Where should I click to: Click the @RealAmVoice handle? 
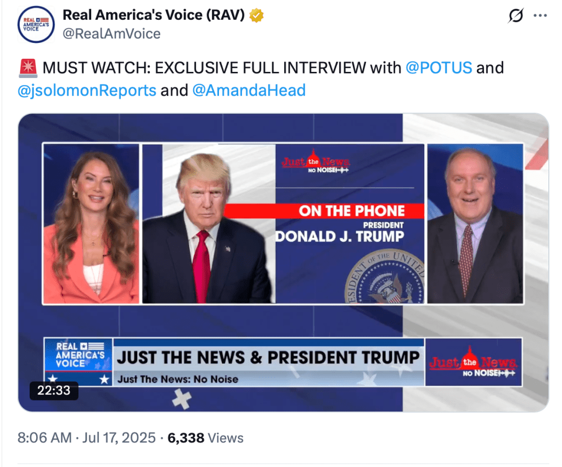(111, 34)
